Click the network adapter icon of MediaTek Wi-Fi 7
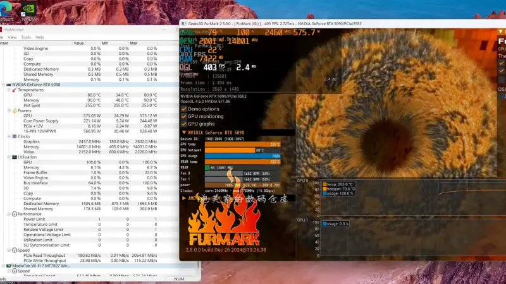Image resolution: width=506 pixels, height=284 pixels. pos(9,266)
